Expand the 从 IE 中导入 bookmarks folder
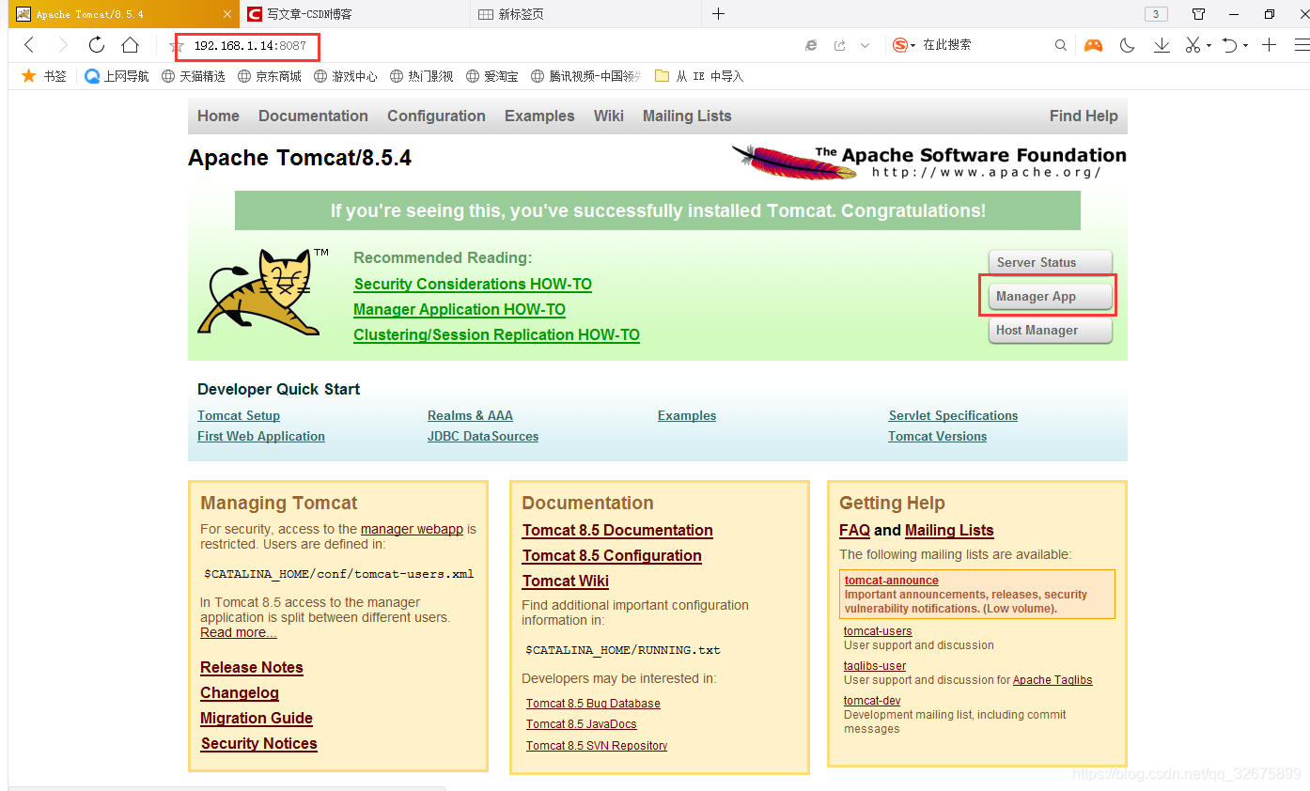The image size is (1310, 791). click(x=699, y=76)
